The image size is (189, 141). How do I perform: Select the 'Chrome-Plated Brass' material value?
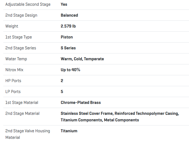tap(81, 103)
